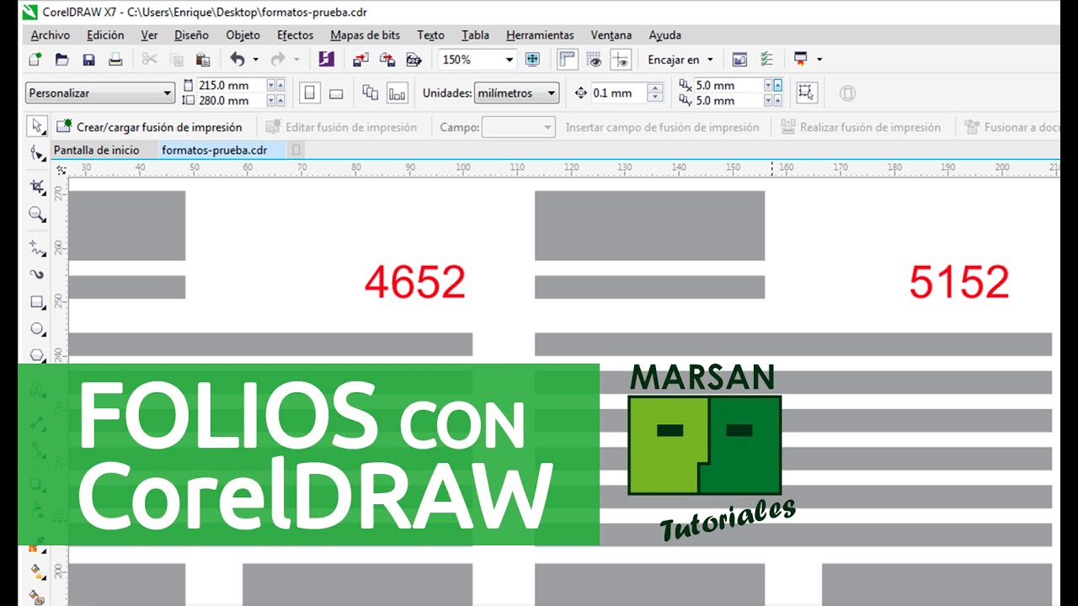Undo the last action
This screenshot has width=1078, height=606.
point(237,60)
